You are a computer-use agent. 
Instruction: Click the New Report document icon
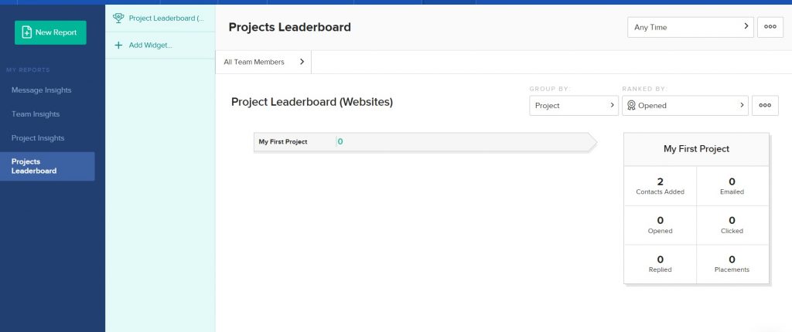(27, 32)
